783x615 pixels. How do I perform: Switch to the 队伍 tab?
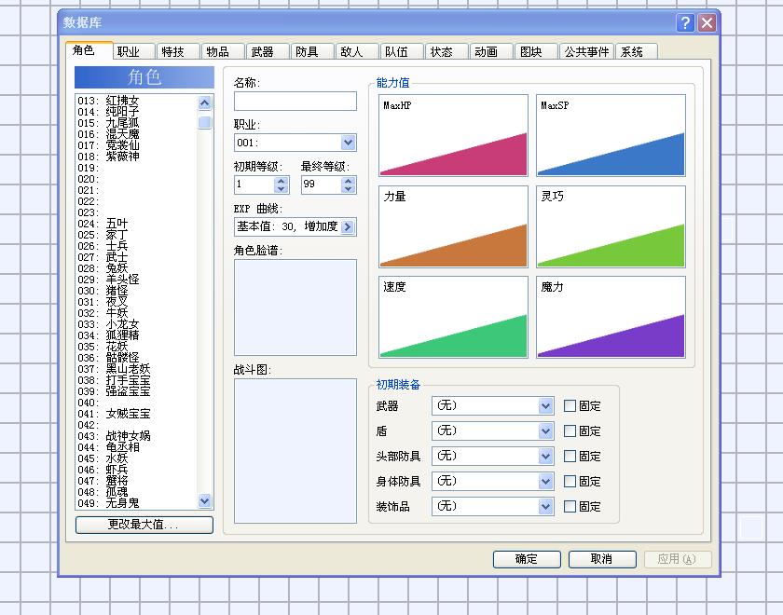click(402, 51)
